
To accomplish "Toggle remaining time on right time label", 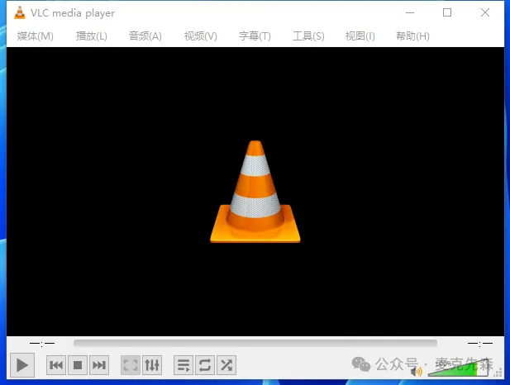I will (x=480, y=344).
